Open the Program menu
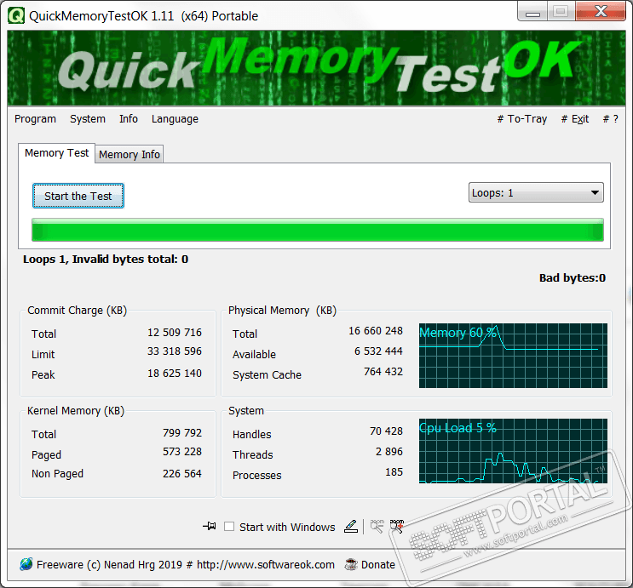 coord(35,119)
